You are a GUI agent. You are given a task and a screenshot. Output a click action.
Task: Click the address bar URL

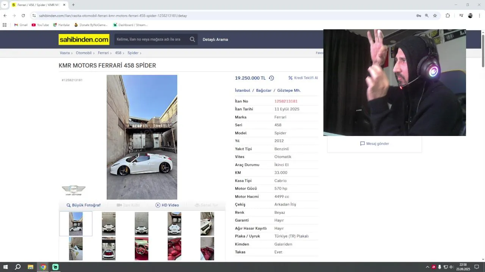(x=113, y=15)
